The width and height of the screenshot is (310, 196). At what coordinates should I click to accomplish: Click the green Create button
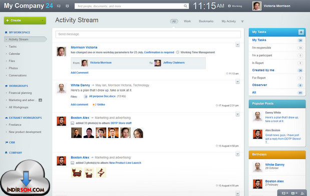(x=25, y=20)
